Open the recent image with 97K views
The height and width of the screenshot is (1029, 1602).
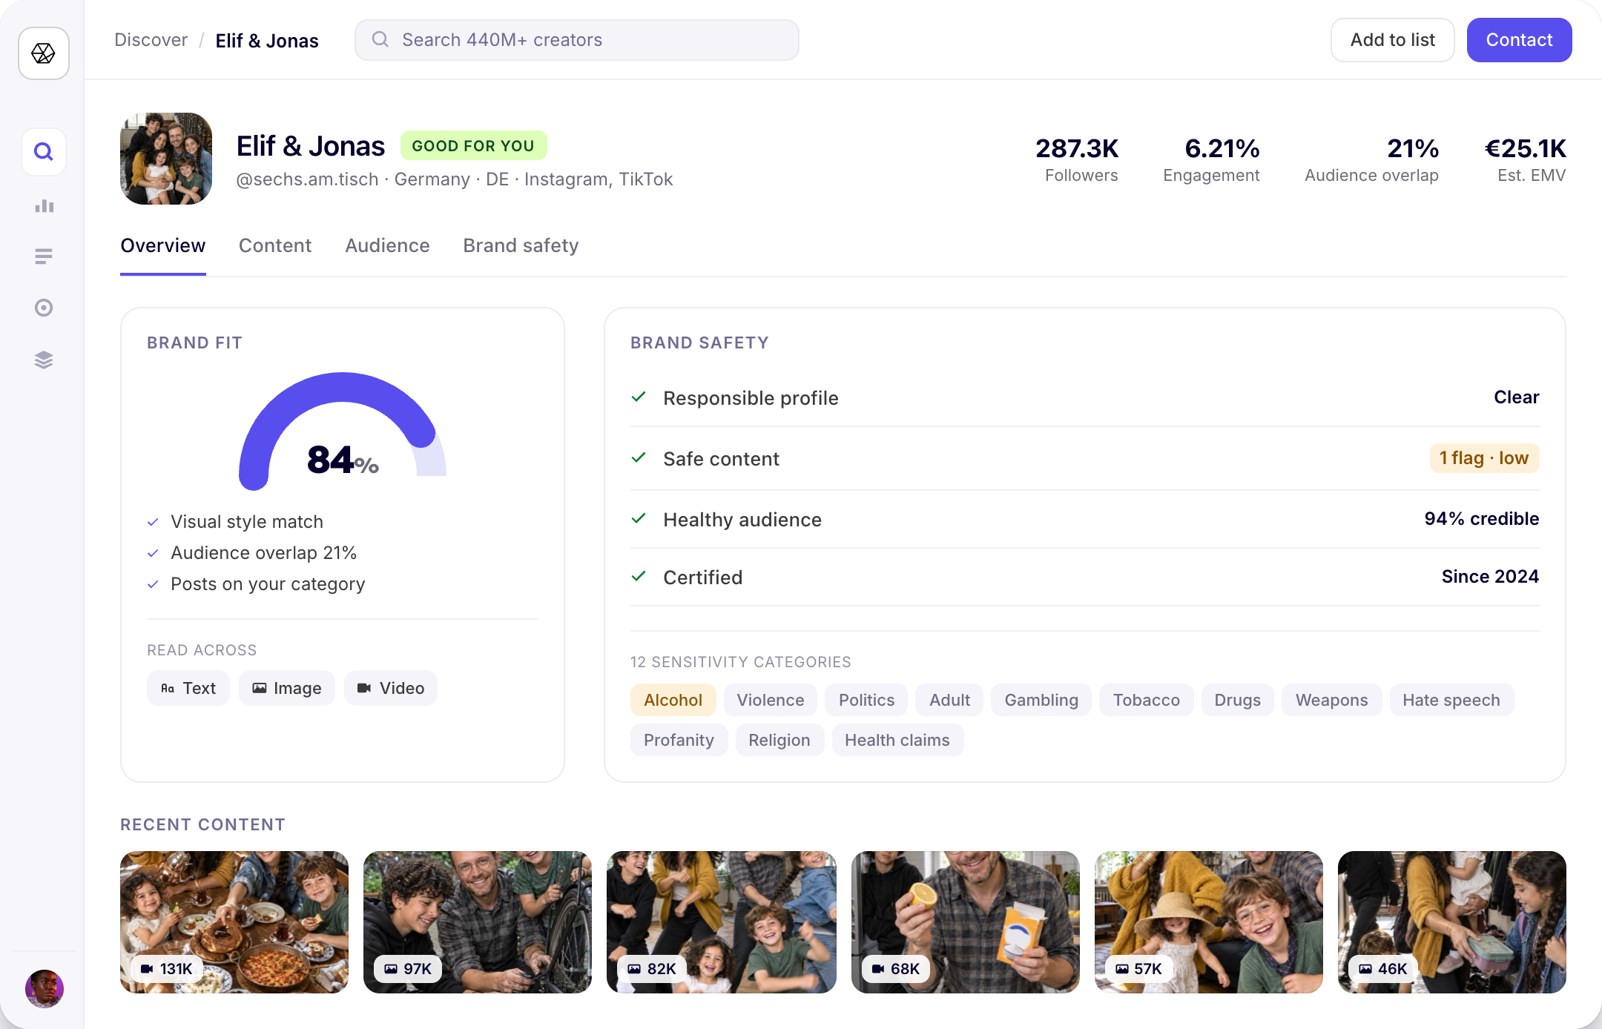click(x=478, y=922)
